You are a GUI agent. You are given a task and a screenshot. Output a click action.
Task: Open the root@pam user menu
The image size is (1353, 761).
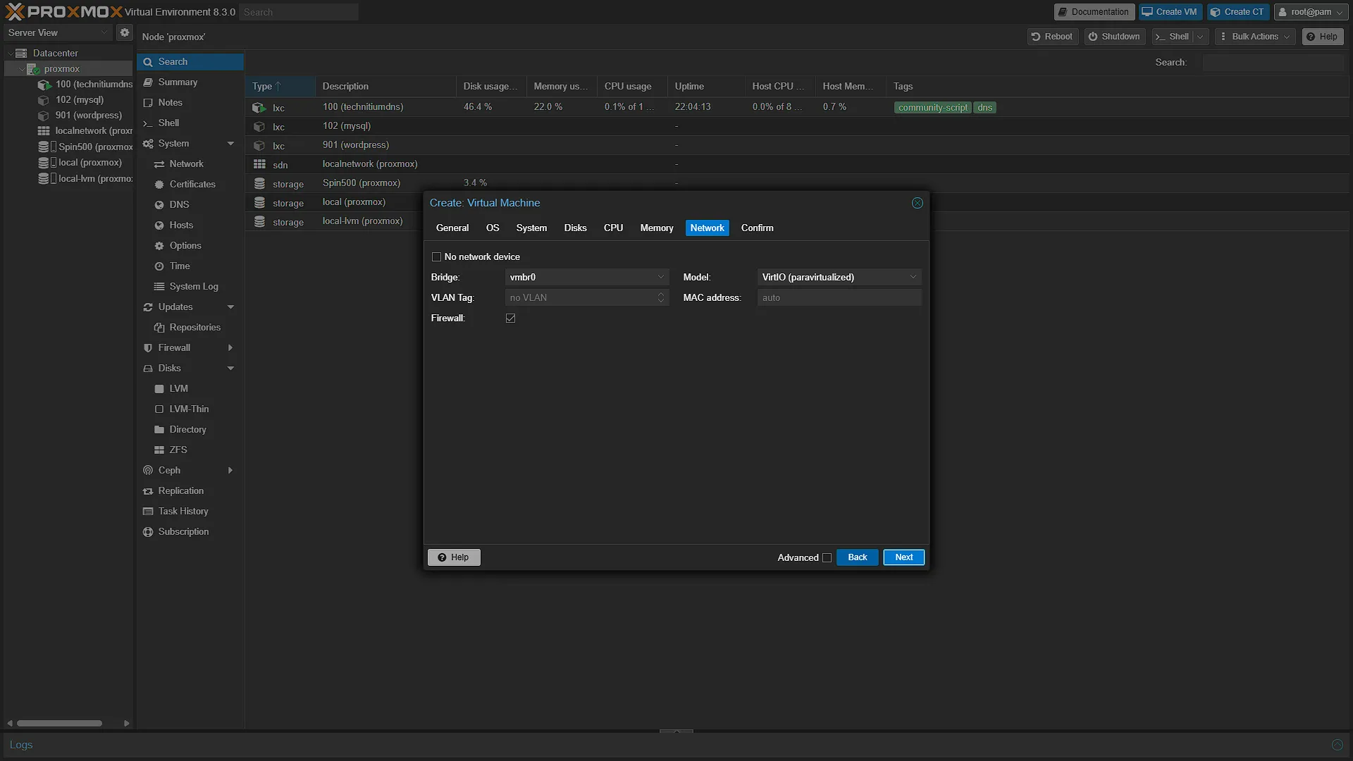[1311, 12]
